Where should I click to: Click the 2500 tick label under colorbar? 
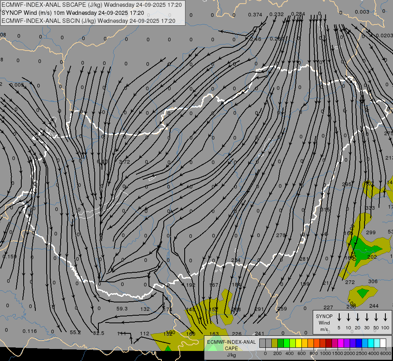[362, 353]
